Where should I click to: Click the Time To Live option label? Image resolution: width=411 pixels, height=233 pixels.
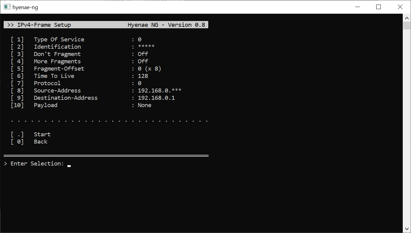click(x=54, y=76)
